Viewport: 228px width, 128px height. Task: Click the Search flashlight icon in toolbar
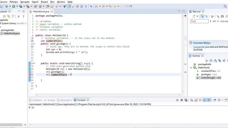point(57,6)
